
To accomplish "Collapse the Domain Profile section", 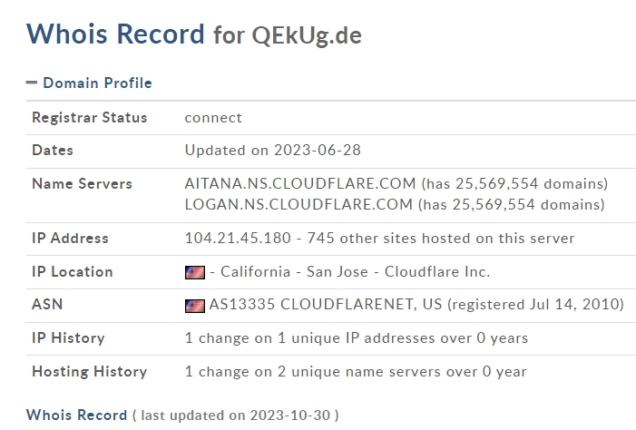I will pyautogui.click(x=89, y=83).
